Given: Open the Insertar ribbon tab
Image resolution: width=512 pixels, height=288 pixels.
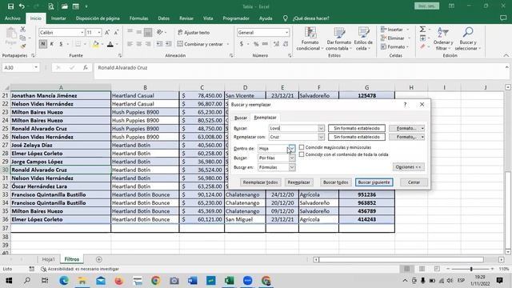Looking at the screenshot, I should [58, 18].
